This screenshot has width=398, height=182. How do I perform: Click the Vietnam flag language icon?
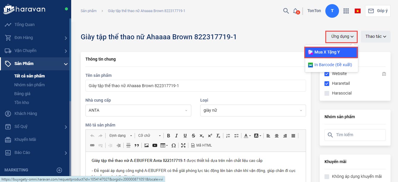pos(358,11)
